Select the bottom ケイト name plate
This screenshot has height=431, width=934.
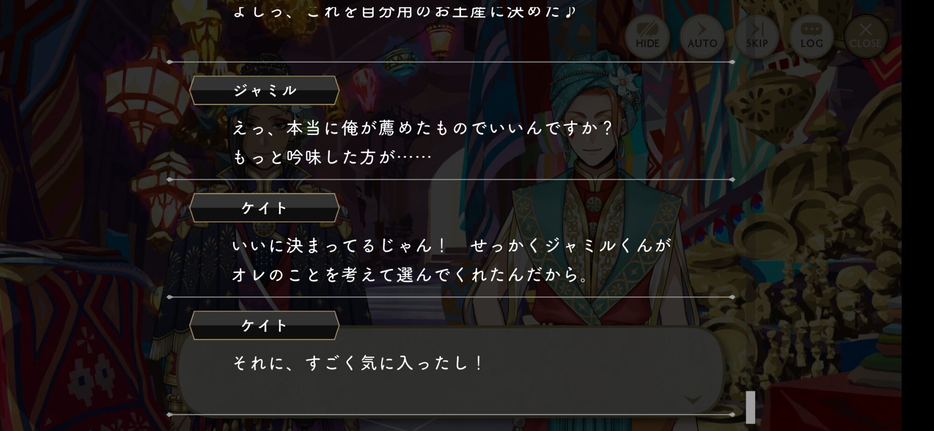coord(264,325)
